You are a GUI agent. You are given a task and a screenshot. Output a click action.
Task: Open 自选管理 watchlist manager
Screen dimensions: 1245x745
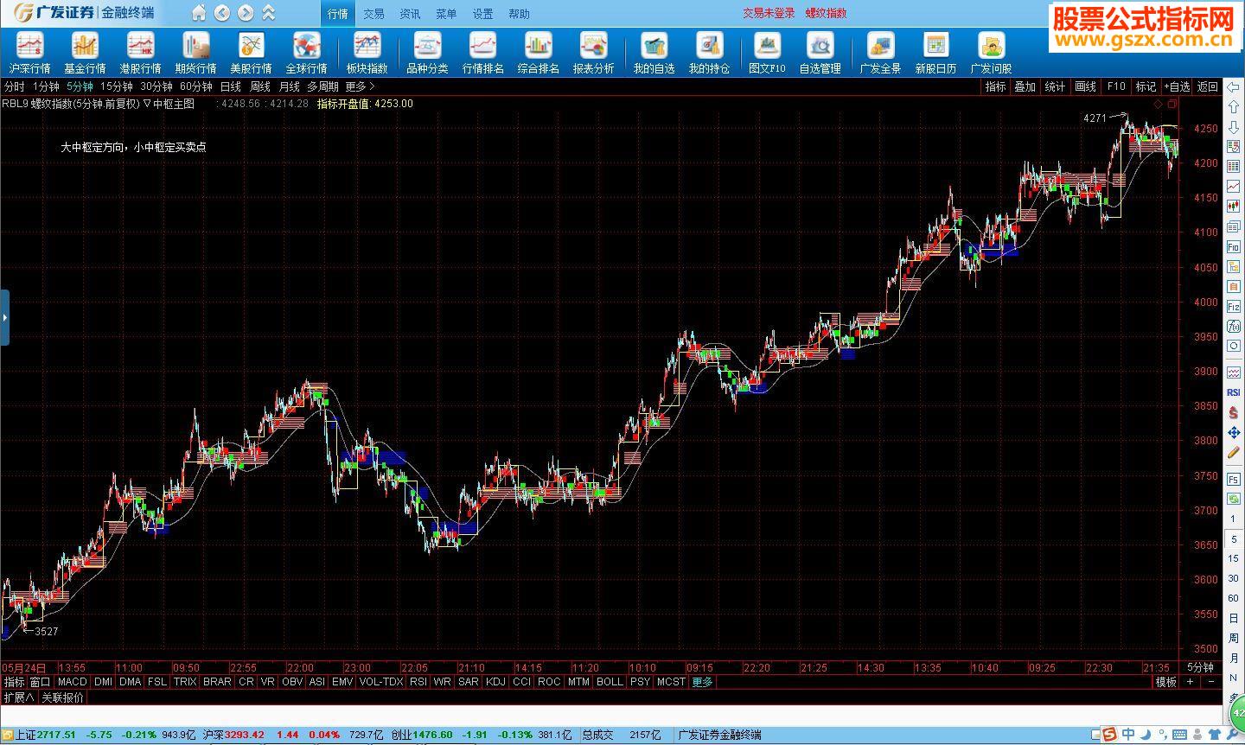click(x=820, y=53)
